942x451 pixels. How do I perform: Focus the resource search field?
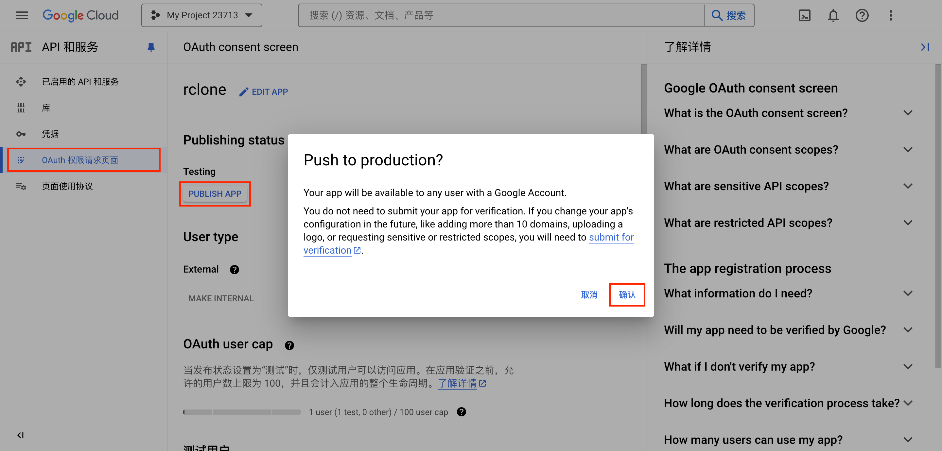coord(501,15)
